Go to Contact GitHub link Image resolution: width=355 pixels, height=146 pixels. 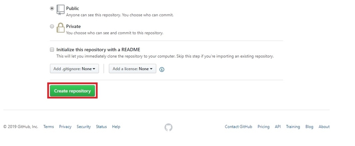[239, 127]
